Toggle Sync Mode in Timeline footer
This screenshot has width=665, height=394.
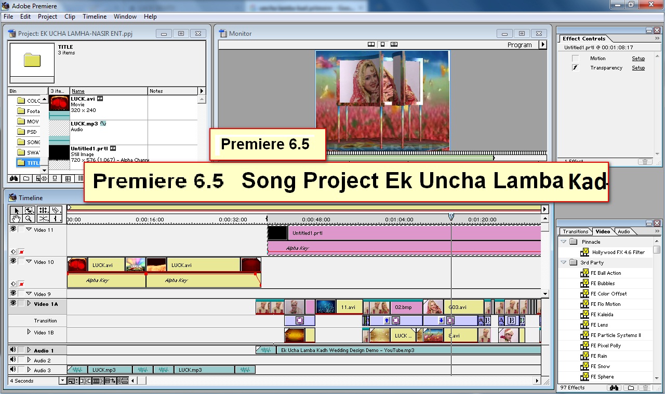point(123,381)
